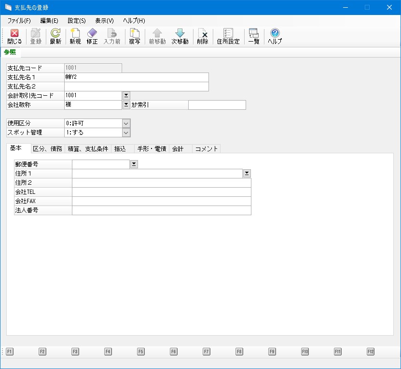Delete the record with 削除 icon

pyautogui.click(x=203, y=37)
